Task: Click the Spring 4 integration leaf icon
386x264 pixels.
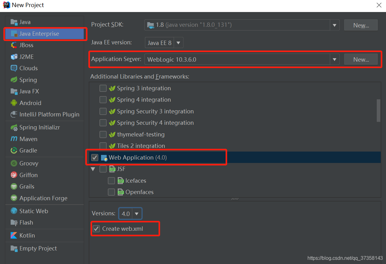Action: (x=112, y=100)
